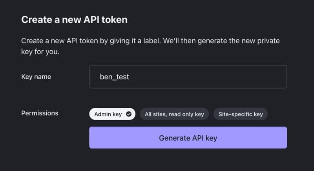Click the Generate API key button
This screenshot has width=314, height=171.
click(x=188, y=138)
